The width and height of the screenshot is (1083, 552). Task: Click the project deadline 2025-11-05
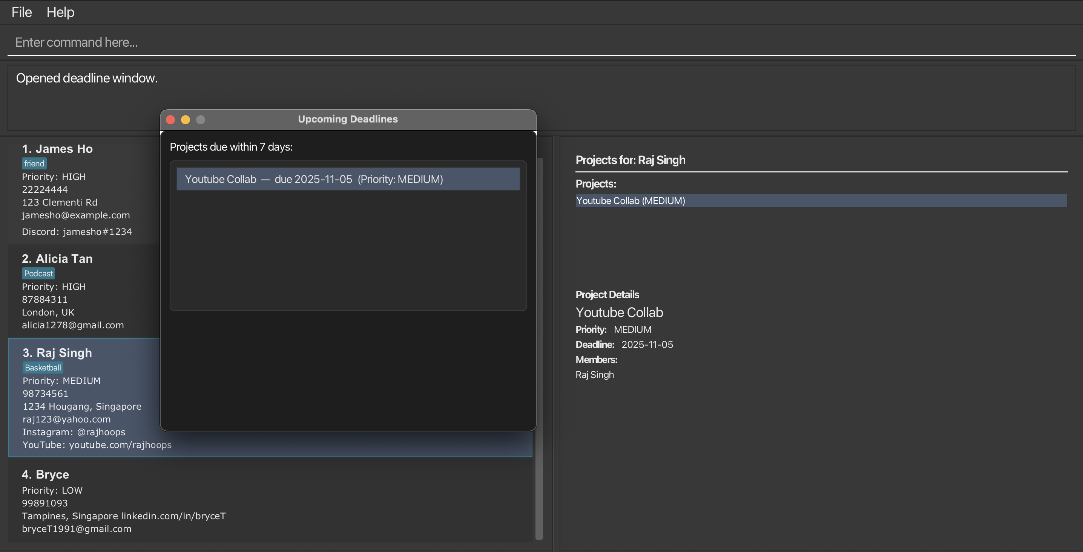pyautogui.click(x=647, y=345)
